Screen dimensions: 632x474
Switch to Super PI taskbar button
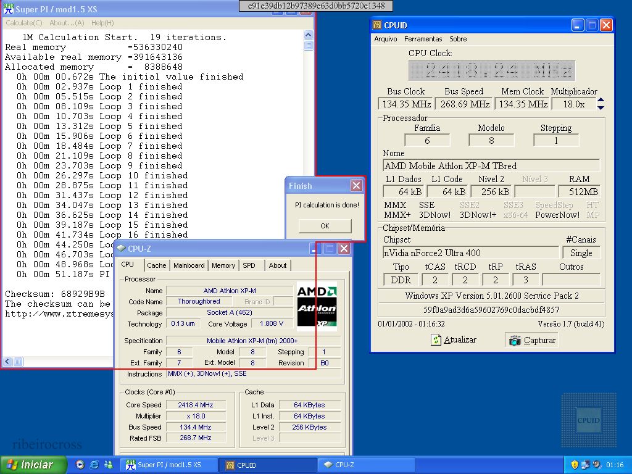pos(169,465)
